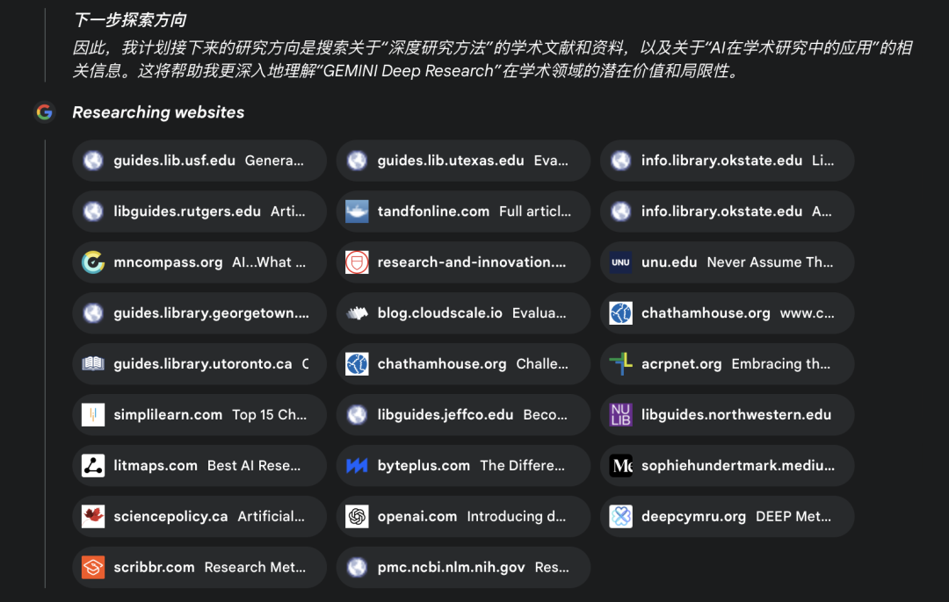Click the Google logo beside Researching websites
This screenshot has height=602, width=949.
[44, 112]
